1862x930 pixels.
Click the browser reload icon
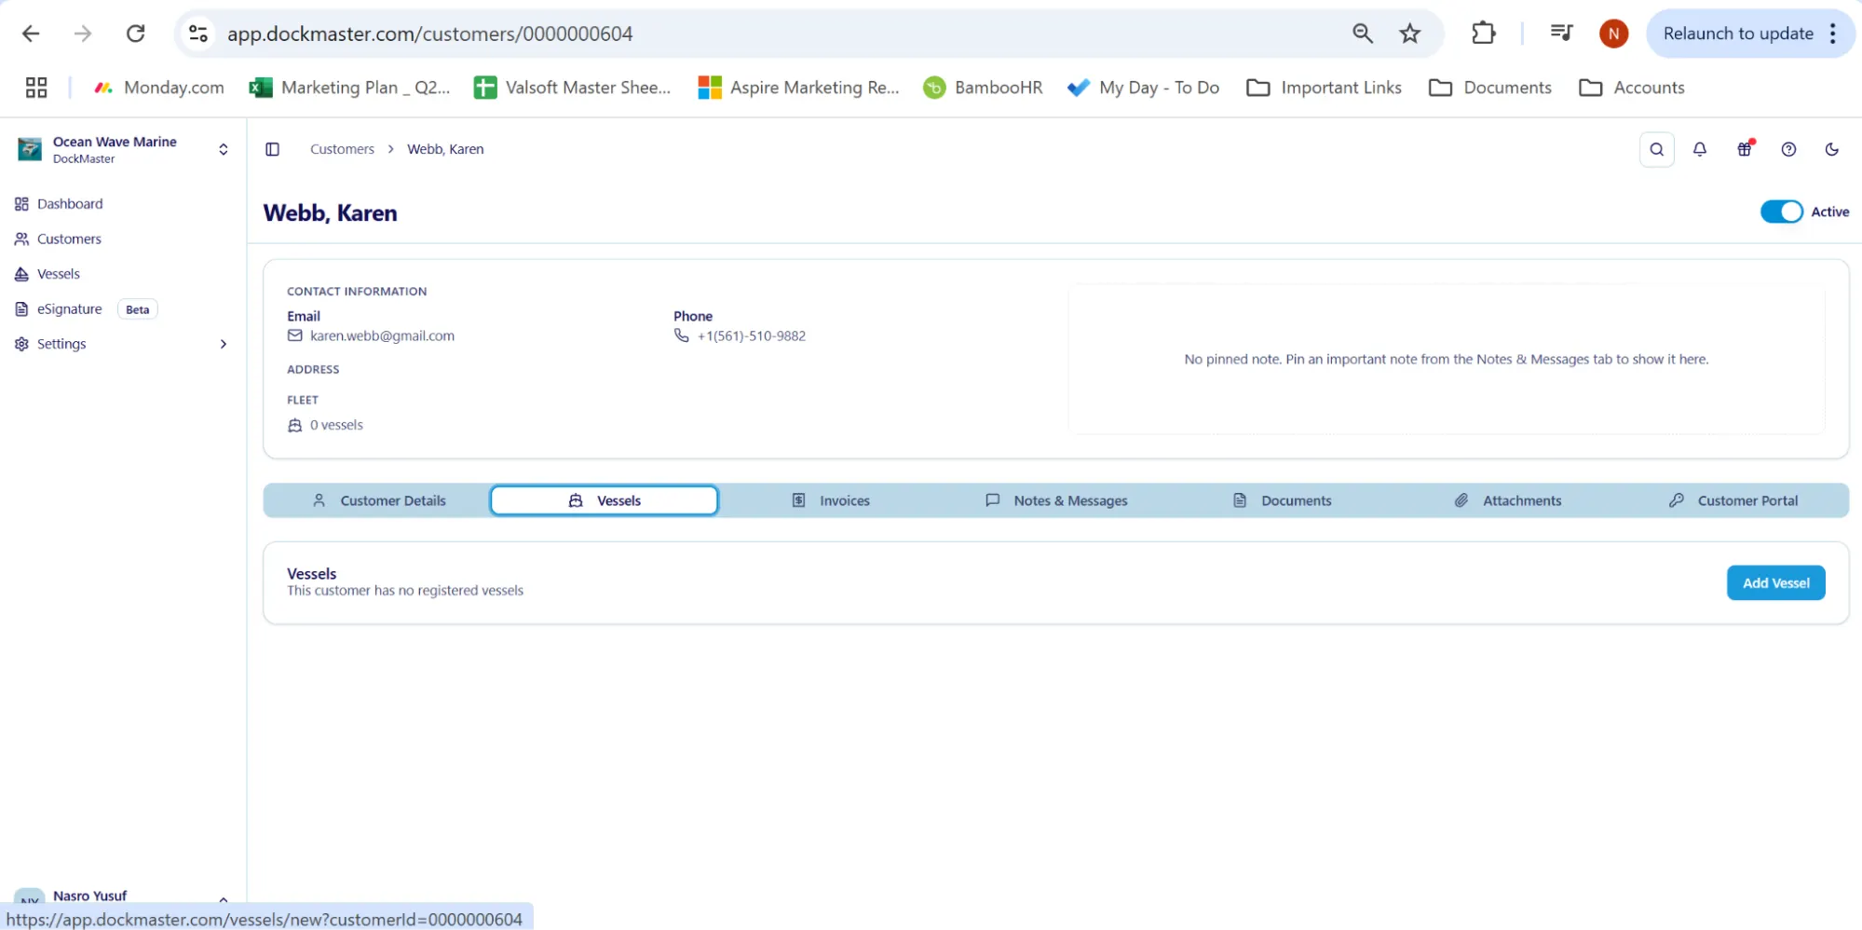[136, 34]
